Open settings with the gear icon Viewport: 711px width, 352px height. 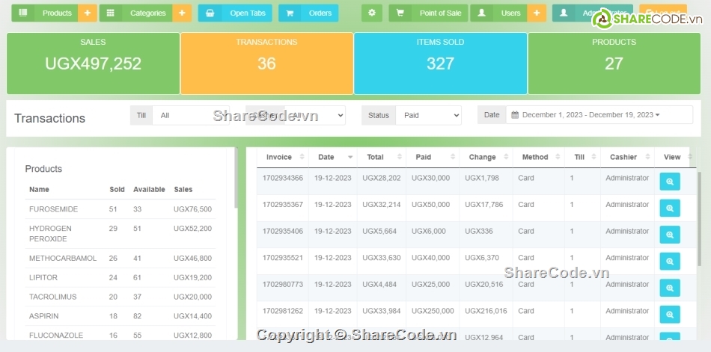[x=372, y=13]
